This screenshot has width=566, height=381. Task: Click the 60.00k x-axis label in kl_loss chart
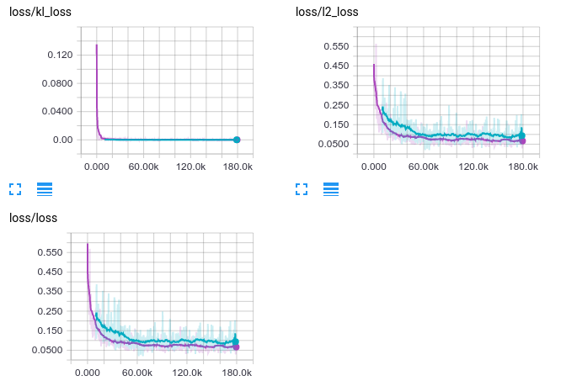(143, 167)
